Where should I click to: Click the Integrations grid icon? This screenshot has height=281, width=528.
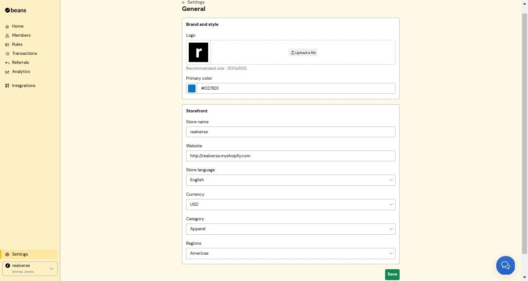point(7,86)
